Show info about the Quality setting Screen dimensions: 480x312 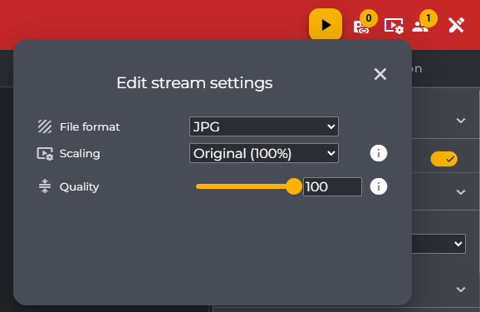379,186
